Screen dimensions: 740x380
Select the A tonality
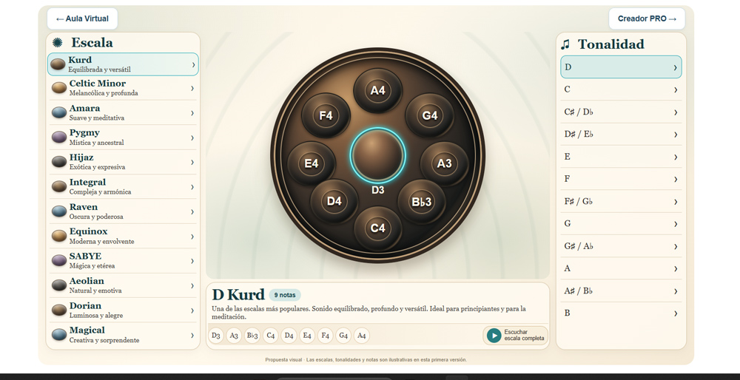coord(621,268)
